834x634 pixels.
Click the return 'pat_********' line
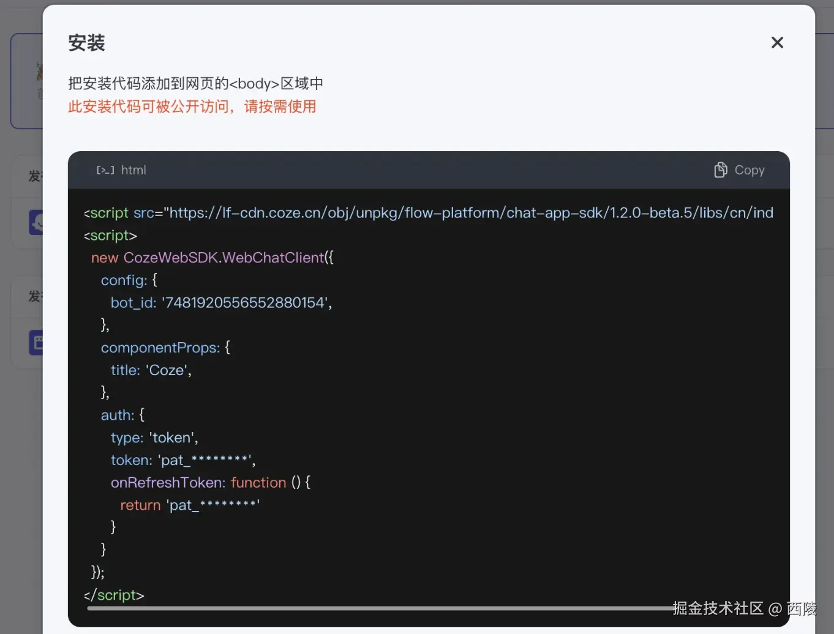pyautogui.click(x=190, y=505)
